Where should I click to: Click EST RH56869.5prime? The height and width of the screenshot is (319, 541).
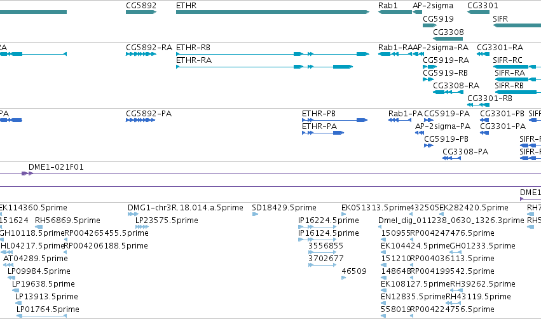(67, 220)
